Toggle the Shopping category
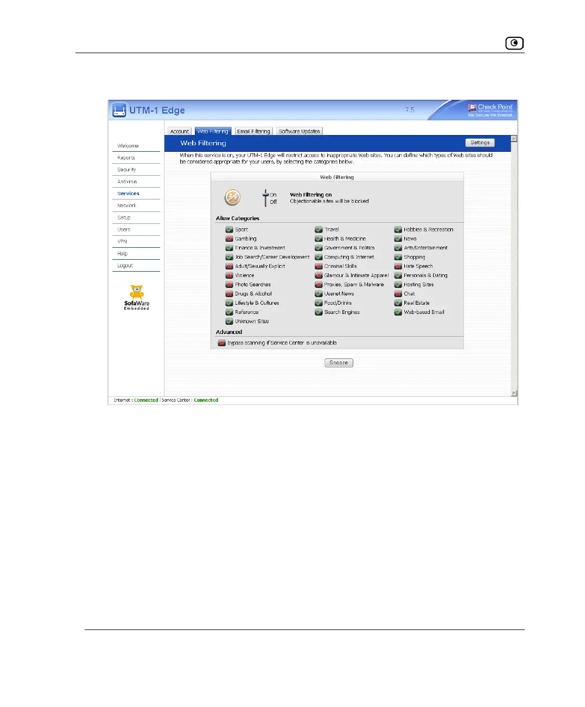Image resolution: width=585 pixels, height=707 pixels. 398,257
